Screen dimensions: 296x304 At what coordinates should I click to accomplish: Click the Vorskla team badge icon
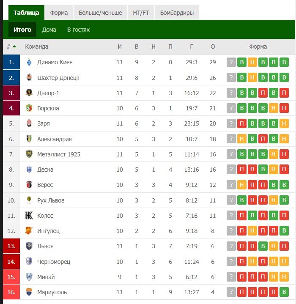[x=29, y=108]
